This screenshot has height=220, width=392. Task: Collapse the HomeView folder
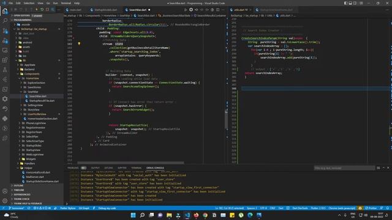pos(37,78)
